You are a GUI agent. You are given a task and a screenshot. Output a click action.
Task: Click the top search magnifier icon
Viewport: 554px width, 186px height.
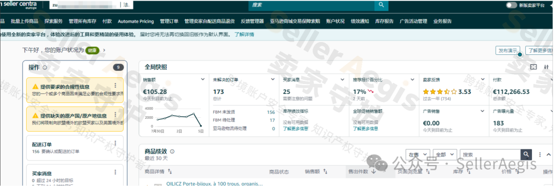click(381, 5)
